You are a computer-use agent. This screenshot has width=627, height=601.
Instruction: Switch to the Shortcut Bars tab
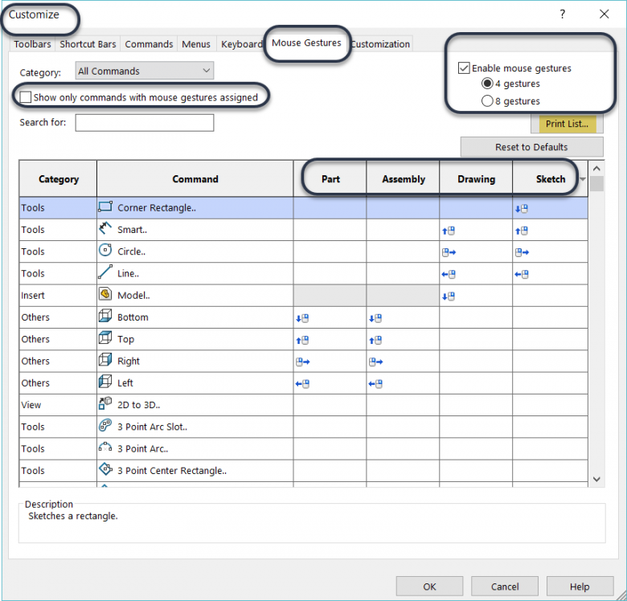coord(88,44)
